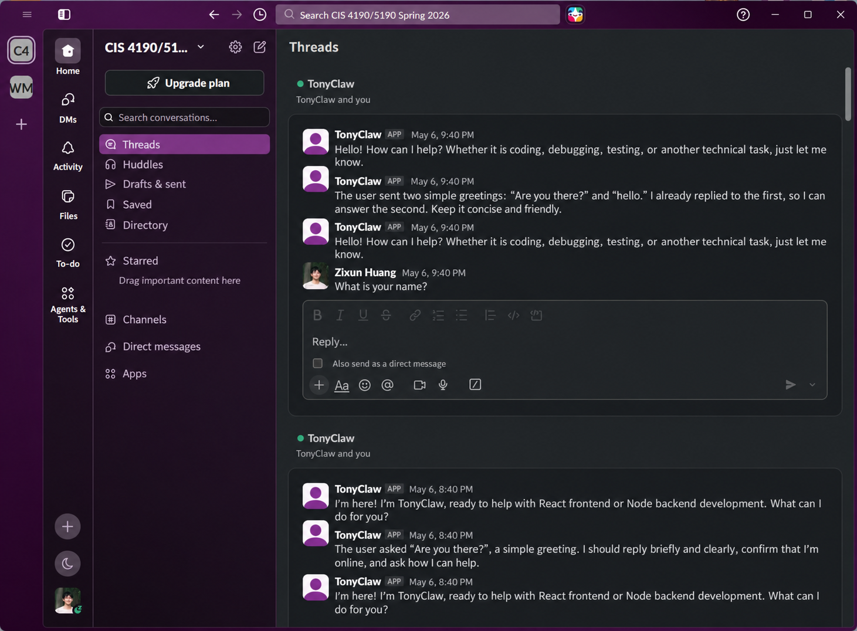Image resolution: width=857 pixels, height=631 pixels.
Task: Focus the Search CIS 4190/5190 Spring 2026 bar
Action: (x=418, y=15)
